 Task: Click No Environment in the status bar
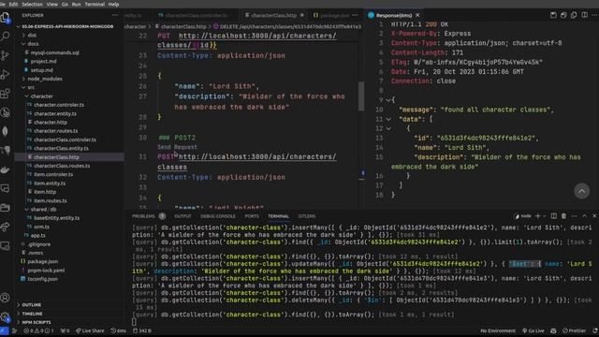coord(498,330)
